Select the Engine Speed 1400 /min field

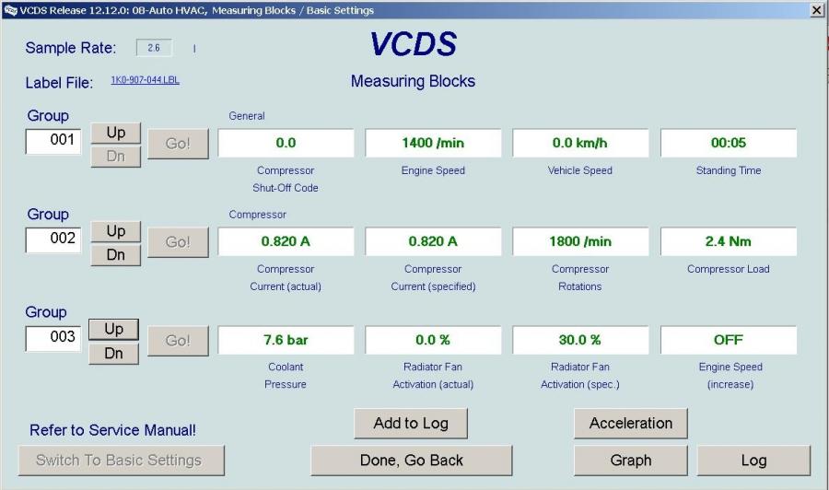pyautogui.click(x=433, y=143)
